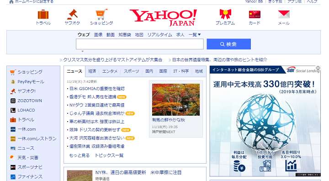Open the small arrow below the search box
The height and width of the screenshot is (181, 329).
[x=82, y=51]
